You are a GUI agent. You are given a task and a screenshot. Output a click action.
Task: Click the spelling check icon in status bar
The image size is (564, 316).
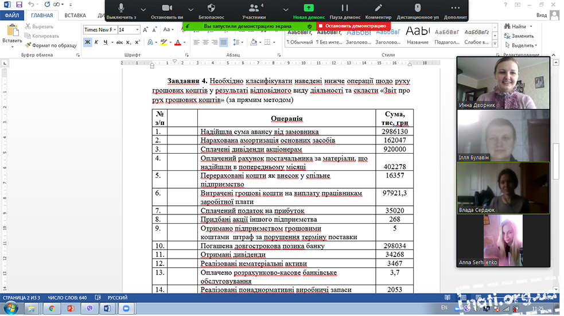pos(98,298)
